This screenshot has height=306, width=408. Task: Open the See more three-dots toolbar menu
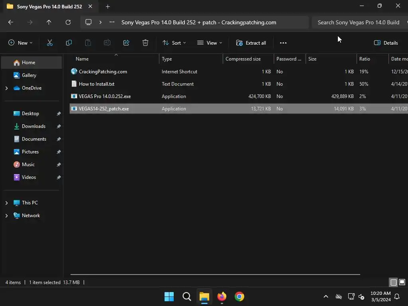point(283,43)
